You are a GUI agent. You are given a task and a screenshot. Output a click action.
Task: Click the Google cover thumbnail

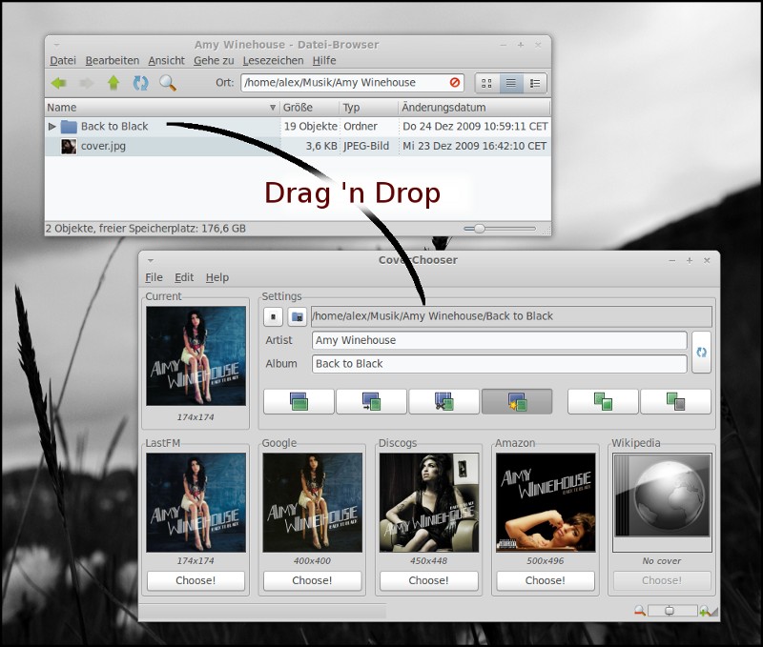[x=313, y=502]
